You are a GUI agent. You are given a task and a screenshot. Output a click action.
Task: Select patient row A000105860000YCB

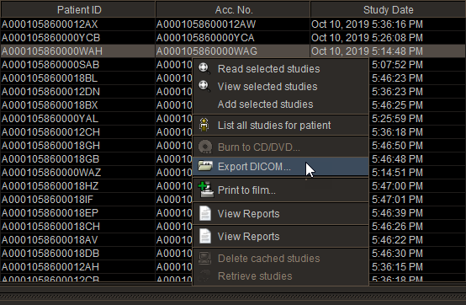[x=233, y=38]
